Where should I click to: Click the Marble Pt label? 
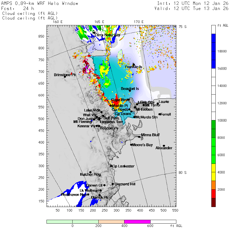click(x=120, y=106)
